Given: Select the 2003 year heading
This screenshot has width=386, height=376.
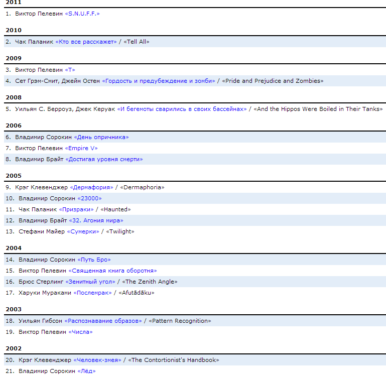Looking at the screenshot, I should point(14,310).
